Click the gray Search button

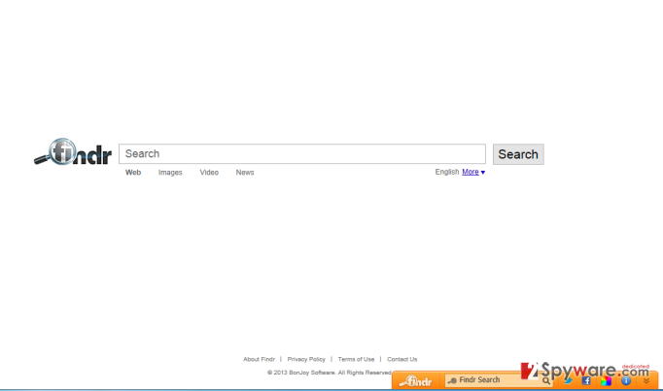coord(518,154)
